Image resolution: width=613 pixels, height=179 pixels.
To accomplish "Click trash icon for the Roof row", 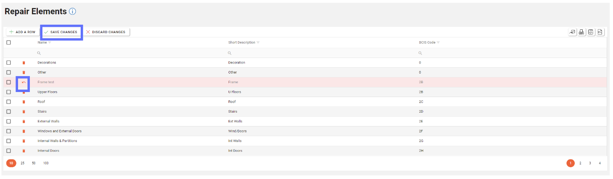I will pyautogui.click(x=24, y=102).
